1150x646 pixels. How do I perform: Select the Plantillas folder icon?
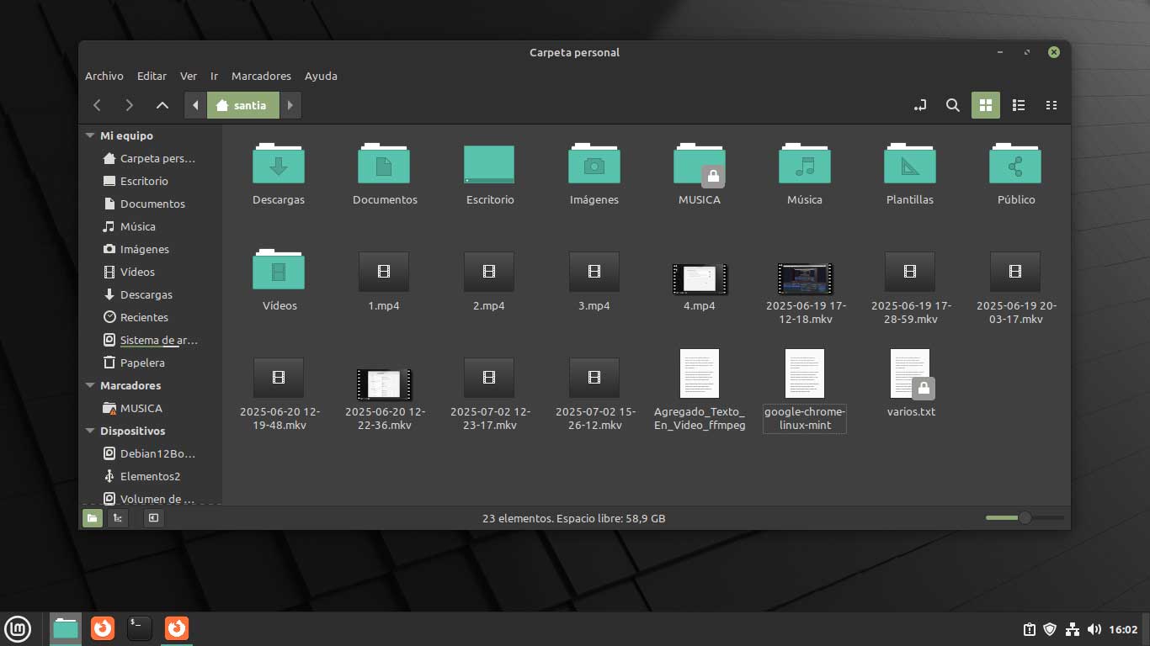click(x=910, y=164)
